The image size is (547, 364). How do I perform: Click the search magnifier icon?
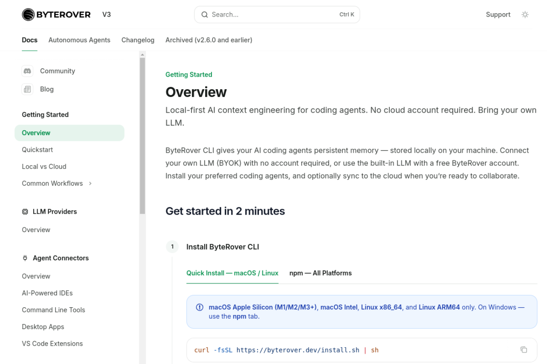(x=205, y=15)
